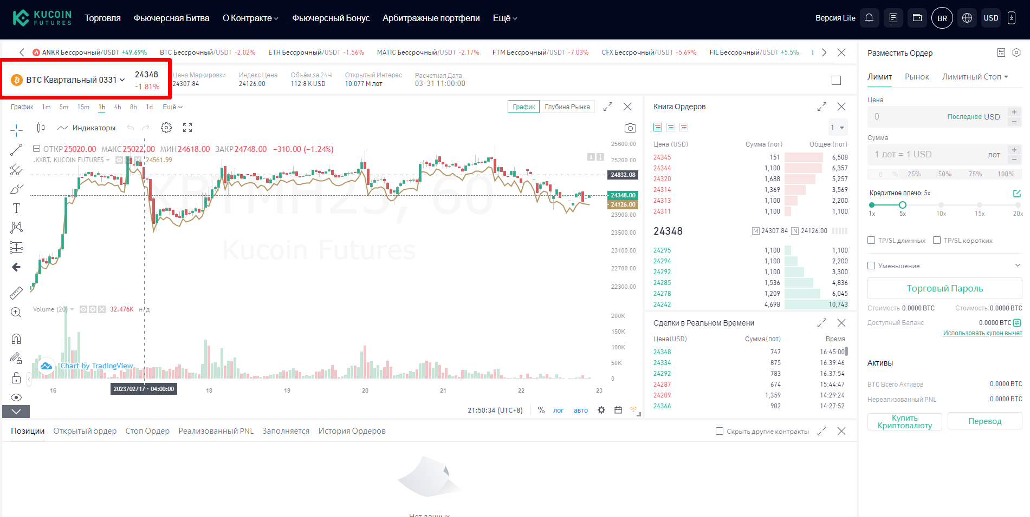Select the crosshair cursor tool
This screenshot has width=1030, height=517.
pyautogui.click(x=16, y=130)
